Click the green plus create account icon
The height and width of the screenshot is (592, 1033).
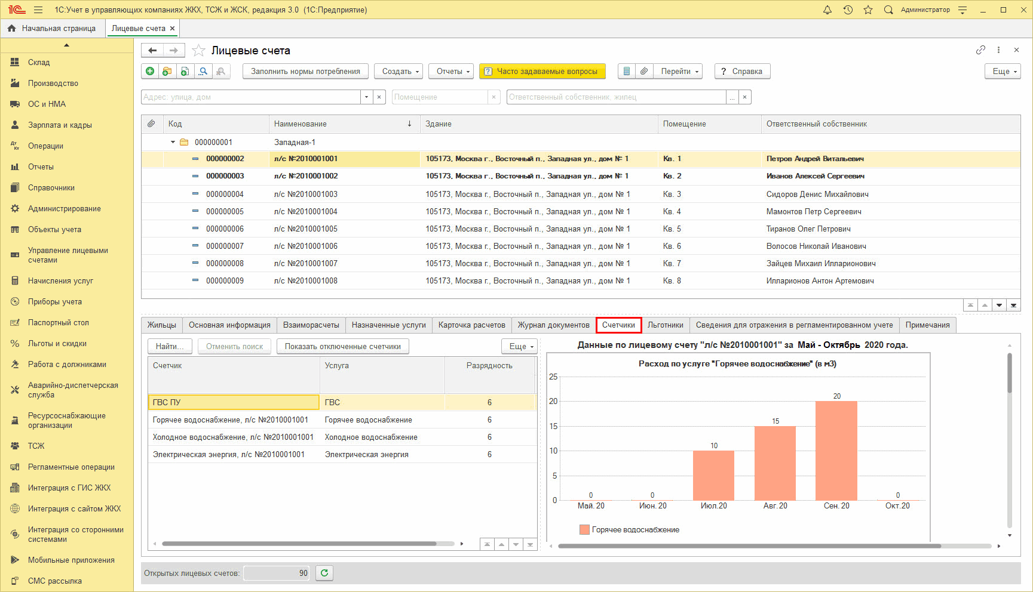click(x=150, y=71)
